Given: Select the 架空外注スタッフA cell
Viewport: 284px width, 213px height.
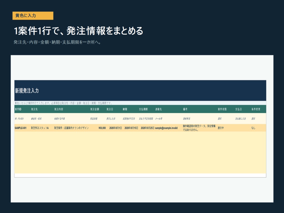Looking at the screenshot, I should (40, 128).
